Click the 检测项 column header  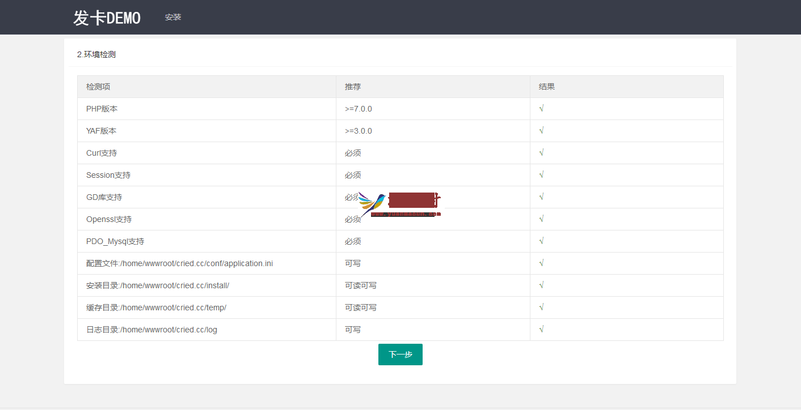(x=98, y=87)
